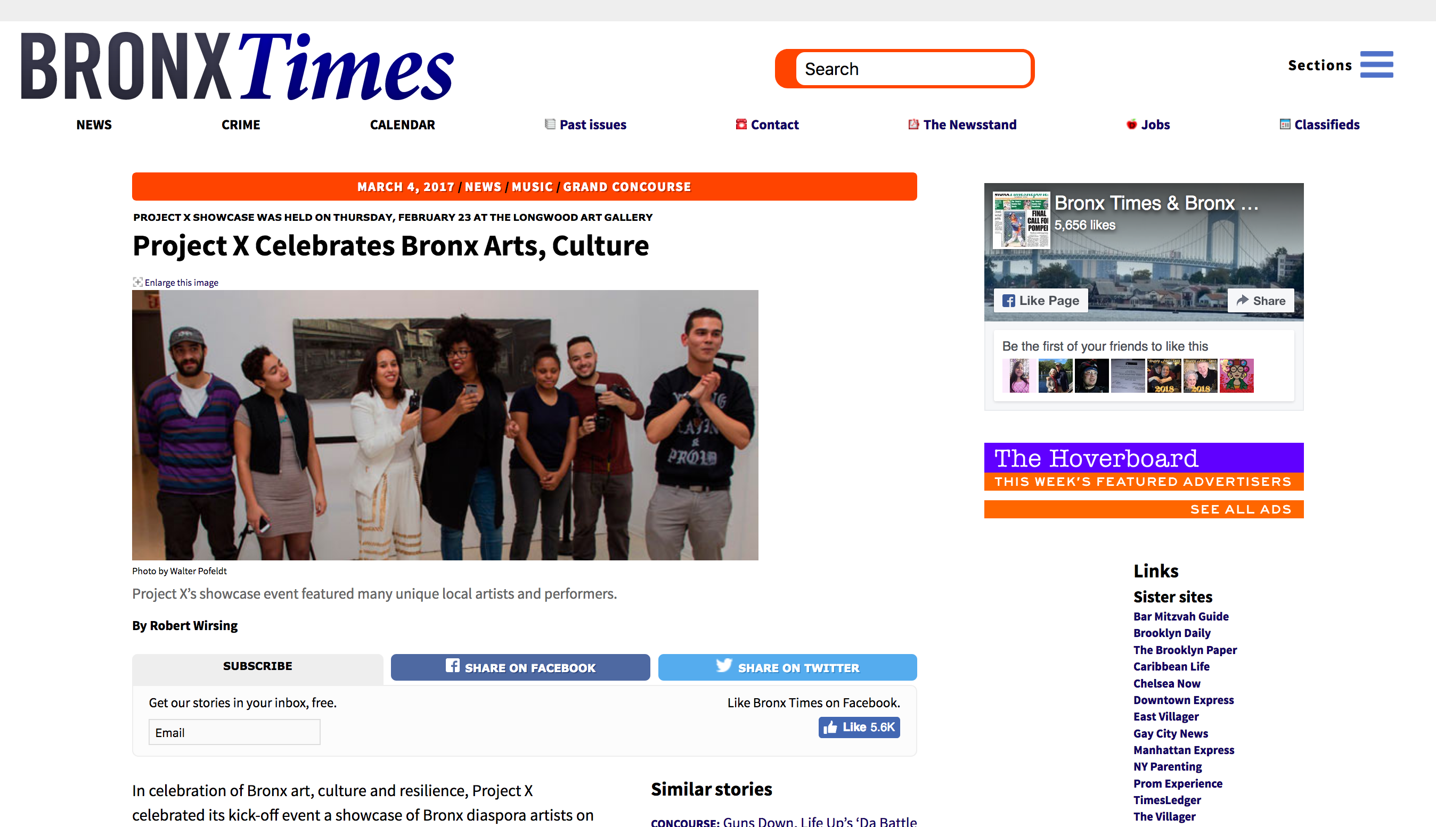Click the Email subscription field
This screenshot has width=1436, height=827.
(x=234, y=732)
